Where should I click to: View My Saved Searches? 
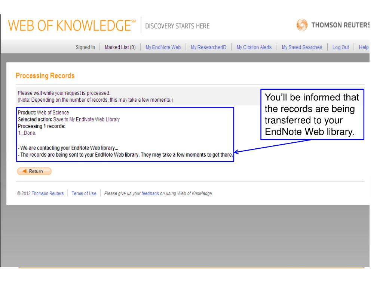pos(302,47)
